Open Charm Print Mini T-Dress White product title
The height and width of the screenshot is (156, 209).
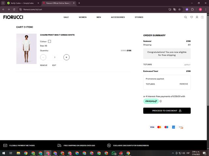57,35
